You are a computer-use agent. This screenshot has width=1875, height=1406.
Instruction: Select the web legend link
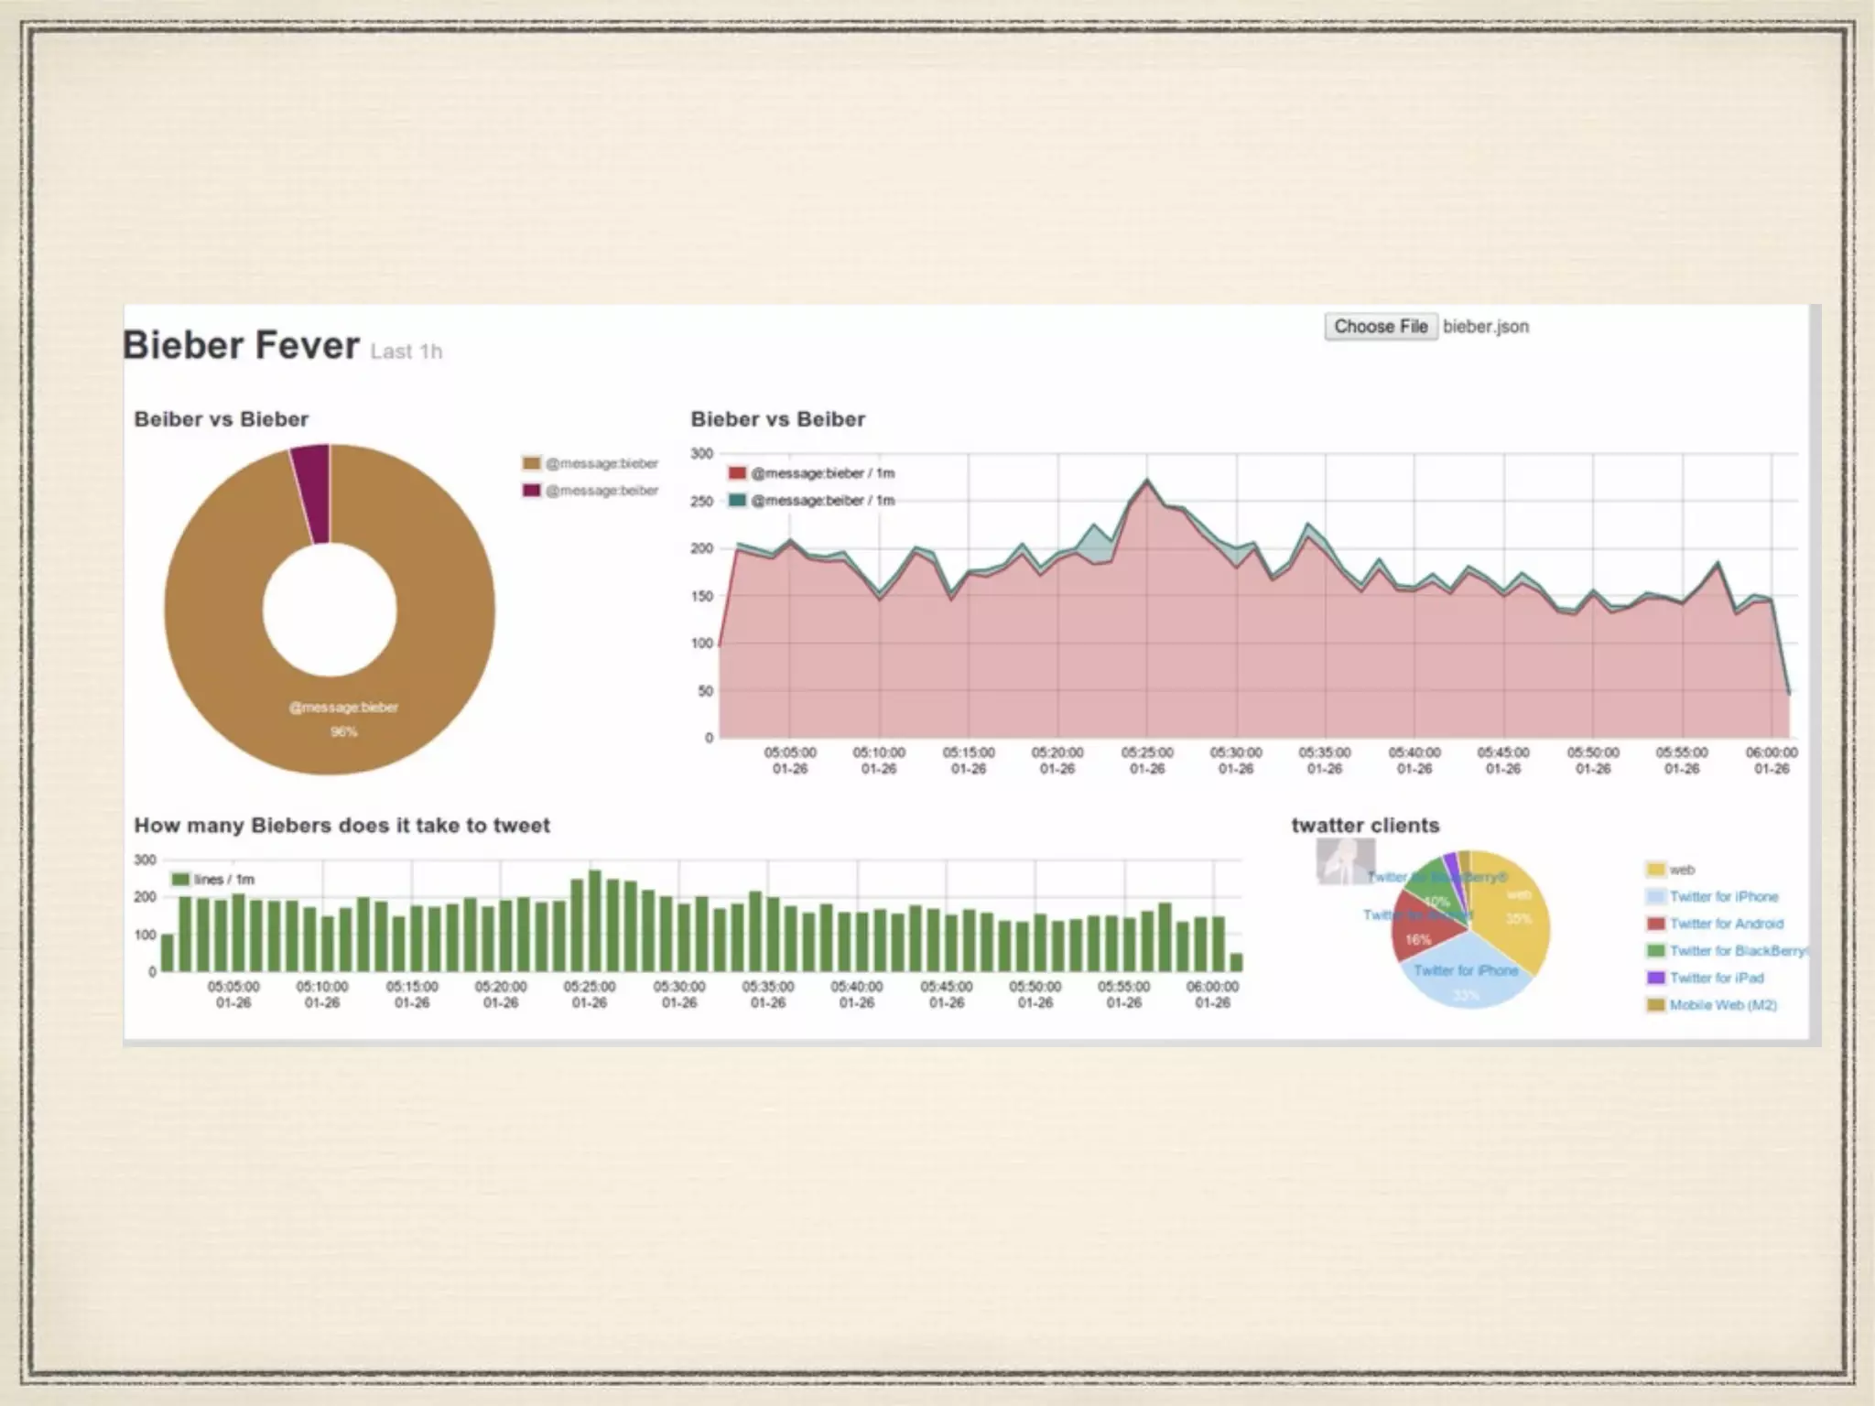[x=1682, y=870]
